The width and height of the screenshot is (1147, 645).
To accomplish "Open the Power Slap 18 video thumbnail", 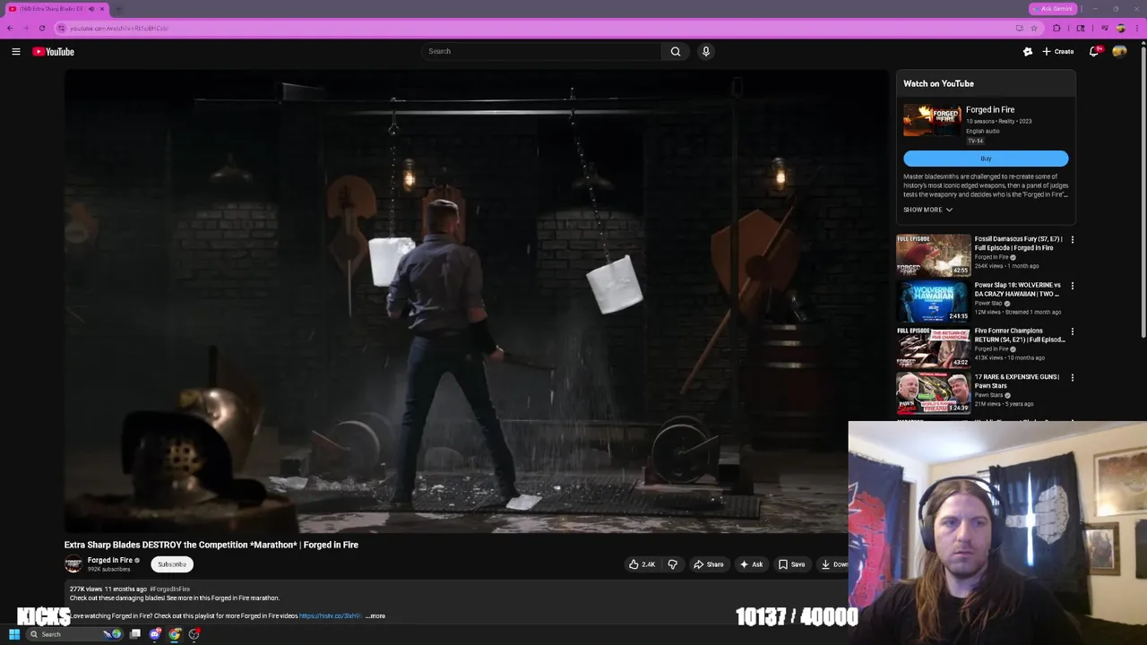I will (x=933, y=301).
